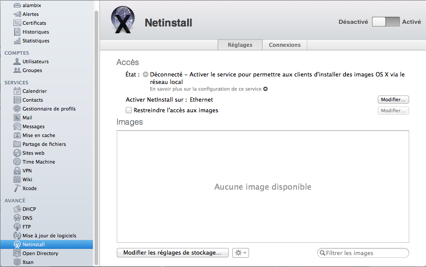This screenshot has width=426, height=267.
Task: Select the Time Machine icon in sidebar
Action: [17, 162]
